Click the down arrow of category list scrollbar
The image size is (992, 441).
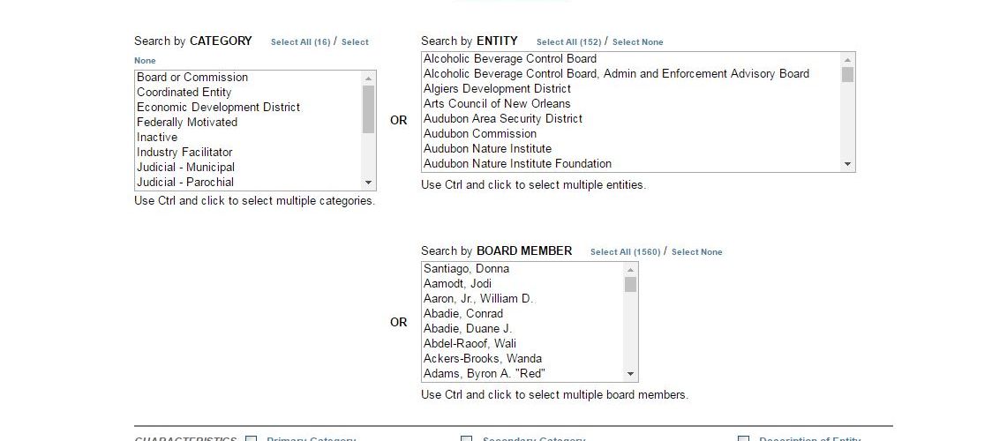point(368,183)
